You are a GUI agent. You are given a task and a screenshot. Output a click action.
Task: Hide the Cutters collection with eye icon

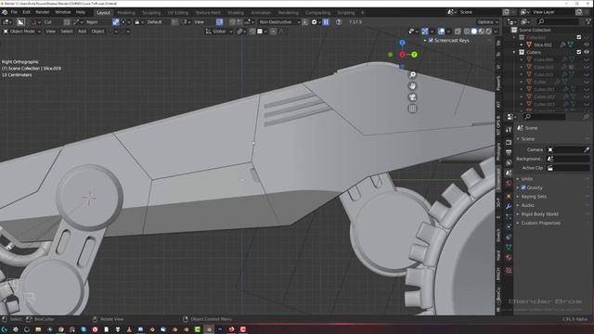[587, 52]
